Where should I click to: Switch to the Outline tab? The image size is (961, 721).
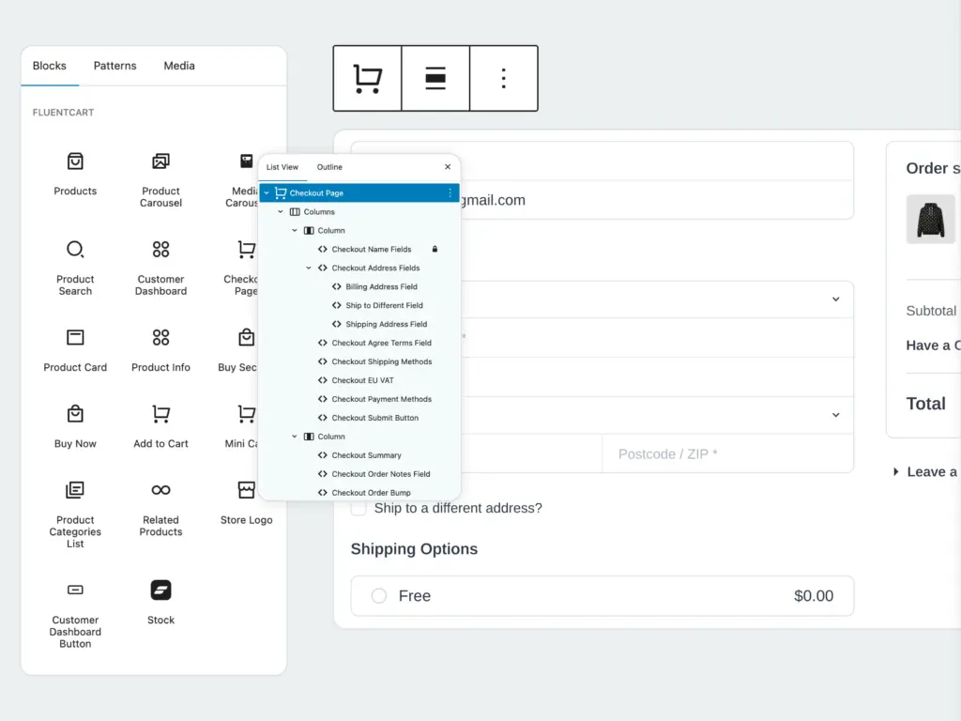click(x=329, y=167)
